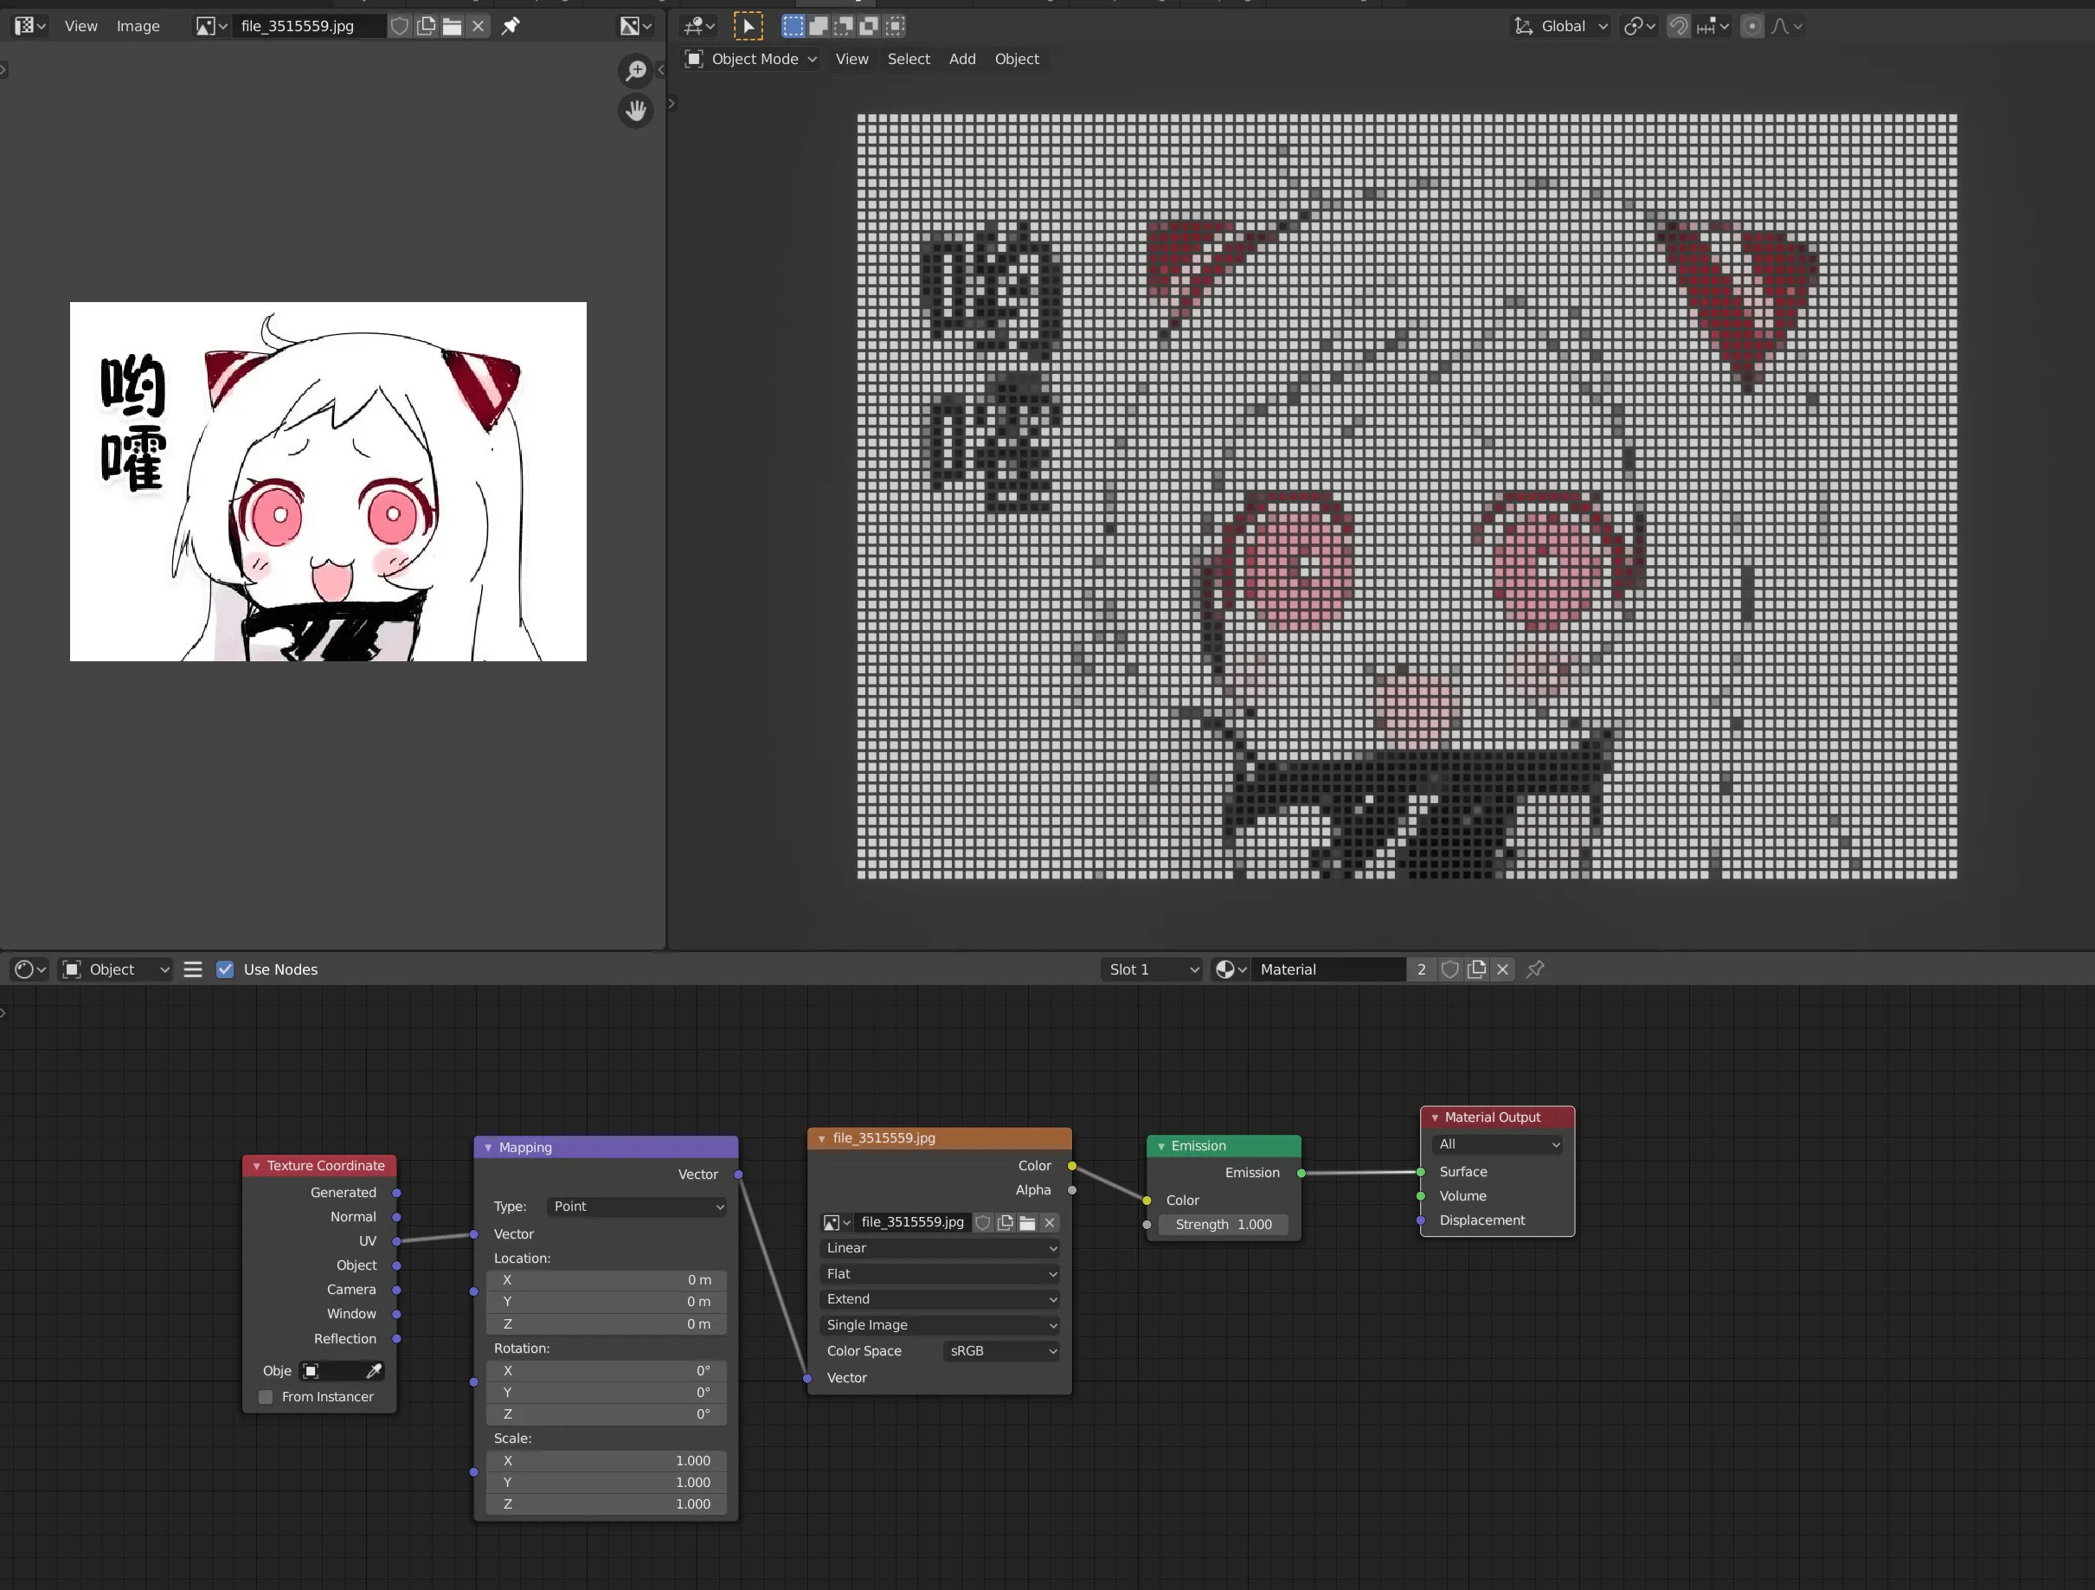
Task: Expand the sRGB Color Space dropdown
Action: point(1001,1350)
